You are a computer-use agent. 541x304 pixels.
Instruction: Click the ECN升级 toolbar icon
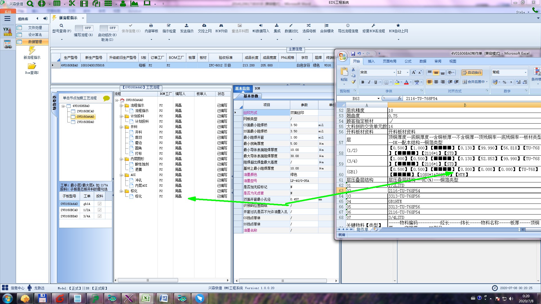coord(221,26)
